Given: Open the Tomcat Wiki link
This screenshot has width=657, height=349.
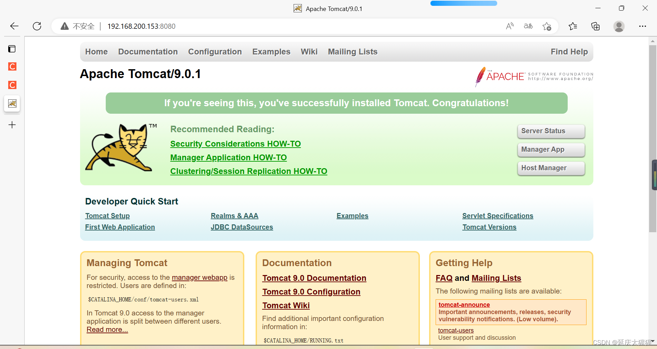Looking at the screenshot, I should click(x=286, y=306).
